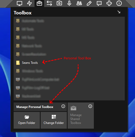
Task: Open the session info circle icon
Action: [119, 3]
